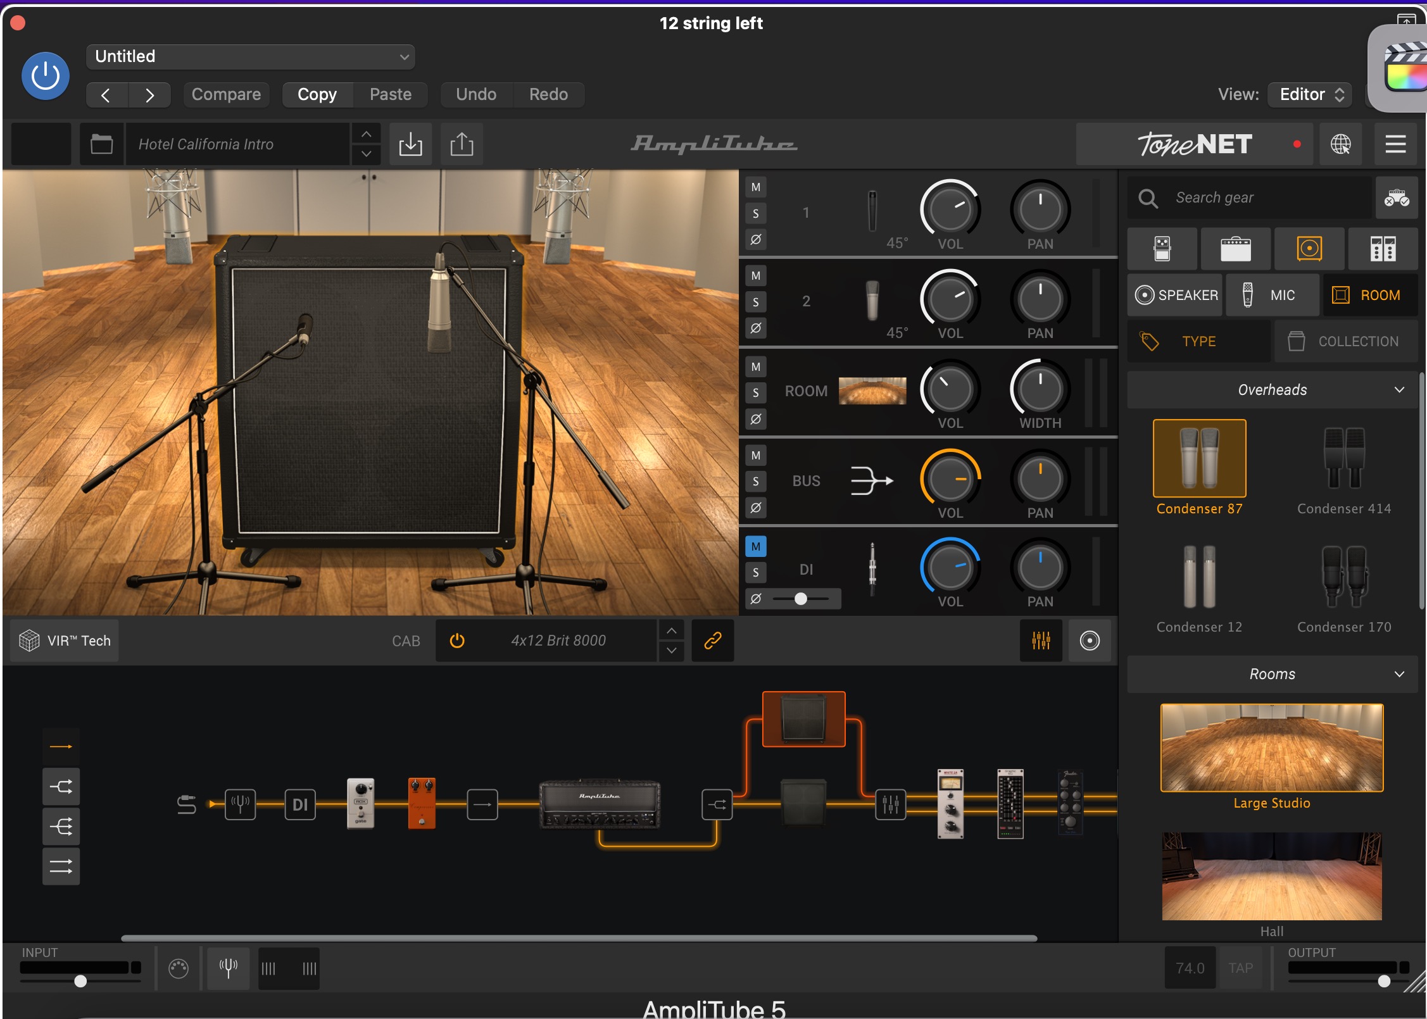Open the cabinet mixer view icon
The image size is (1427, 1019).
click(1041, 641)
